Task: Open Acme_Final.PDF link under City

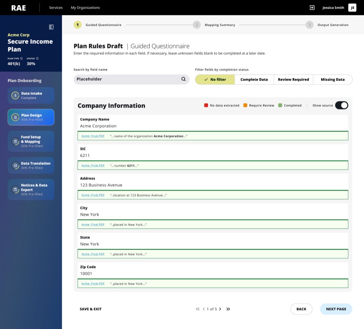Action: [x=93, y=225]
